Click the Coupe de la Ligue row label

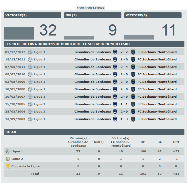(x=25, y=166)
